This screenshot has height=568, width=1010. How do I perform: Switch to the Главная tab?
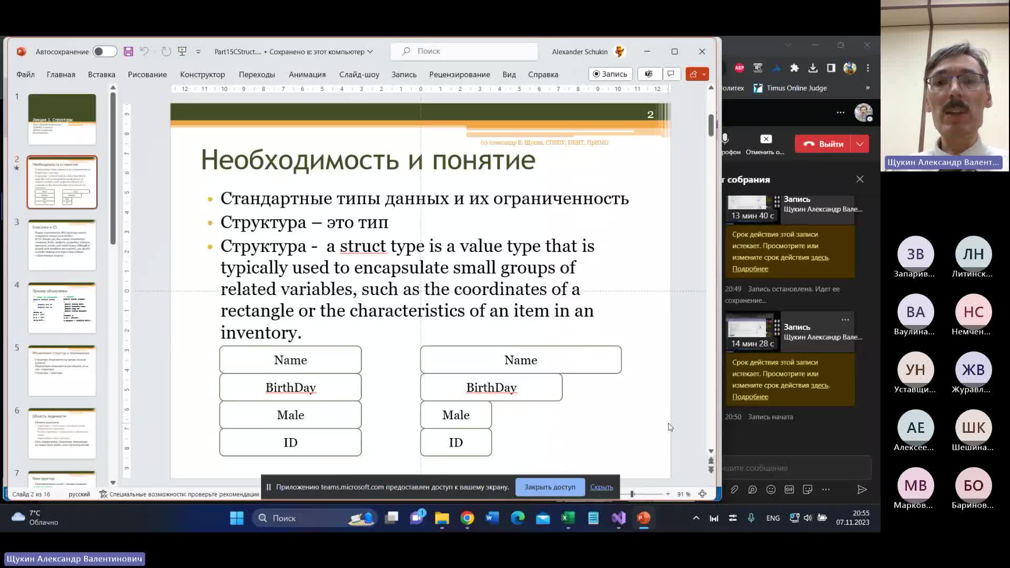pos(61,74)
